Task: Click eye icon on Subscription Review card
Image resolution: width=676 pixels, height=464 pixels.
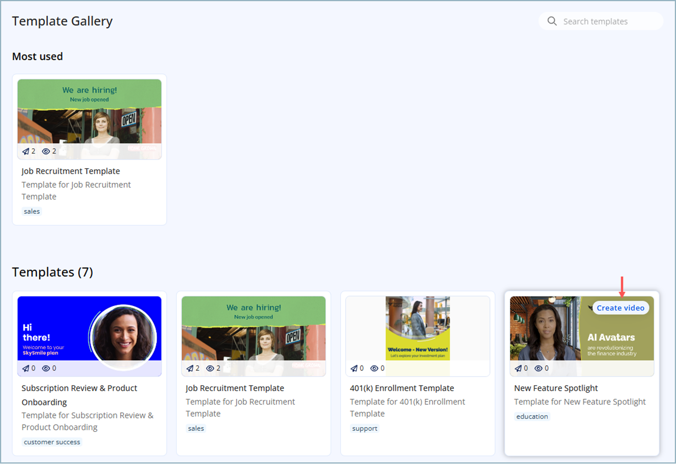Action: click(46, 368)
